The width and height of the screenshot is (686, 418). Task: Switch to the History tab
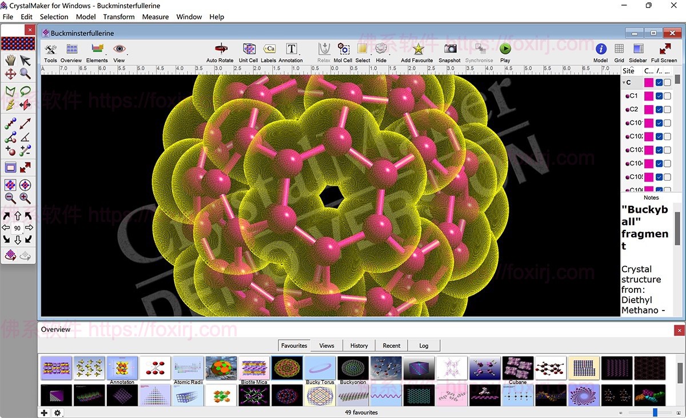[x=359, y=345]
